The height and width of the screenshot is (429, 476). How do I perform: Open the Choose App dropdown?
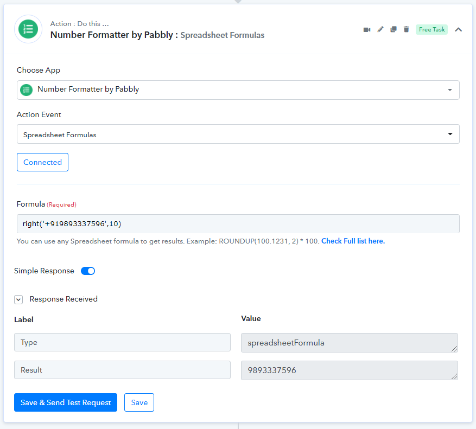coord(238,90)
